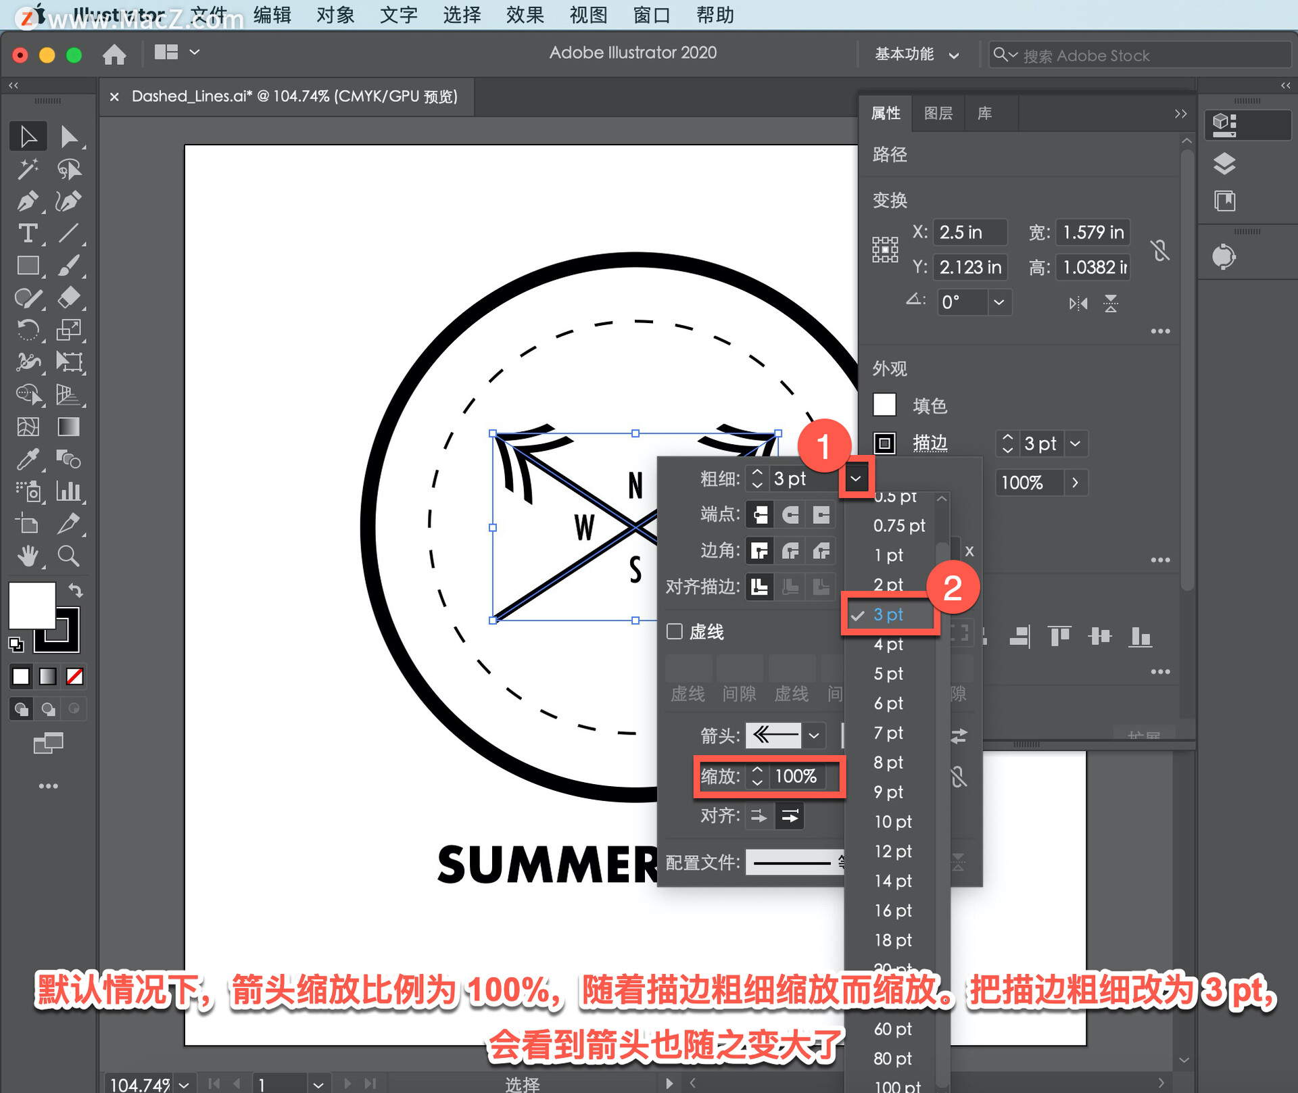Open the 粗细 weight dropdown arrow
The width and height of the screenshot is (1298, 1093).
(856, 479)
